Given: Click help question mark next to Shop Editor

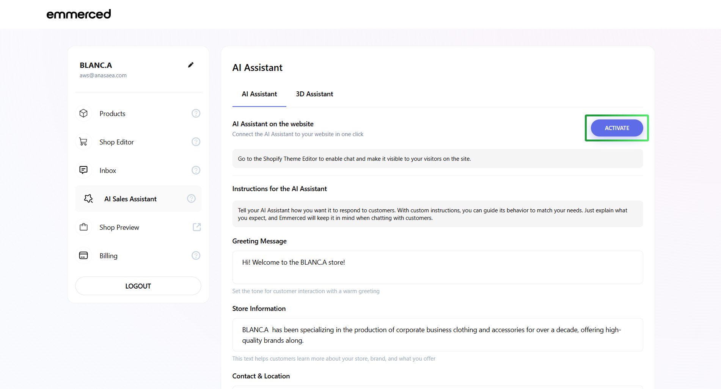Looking at the screenshot, I should (x=196, y=142).
